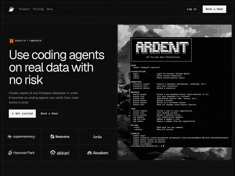Open the Pricing page link
This screenshot has height=176, width=235.
click(38, 9)
